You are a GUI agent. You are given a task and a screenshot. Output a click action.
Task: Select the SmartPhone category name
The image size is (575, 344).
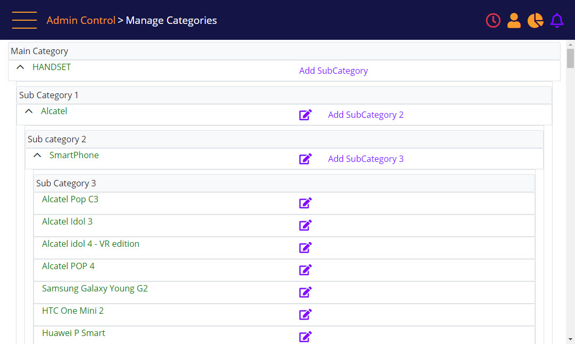click(74, 155)
